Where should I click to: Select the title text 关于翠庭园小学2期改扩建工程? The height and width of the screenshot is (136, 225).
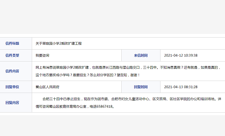tap(58, 43)
